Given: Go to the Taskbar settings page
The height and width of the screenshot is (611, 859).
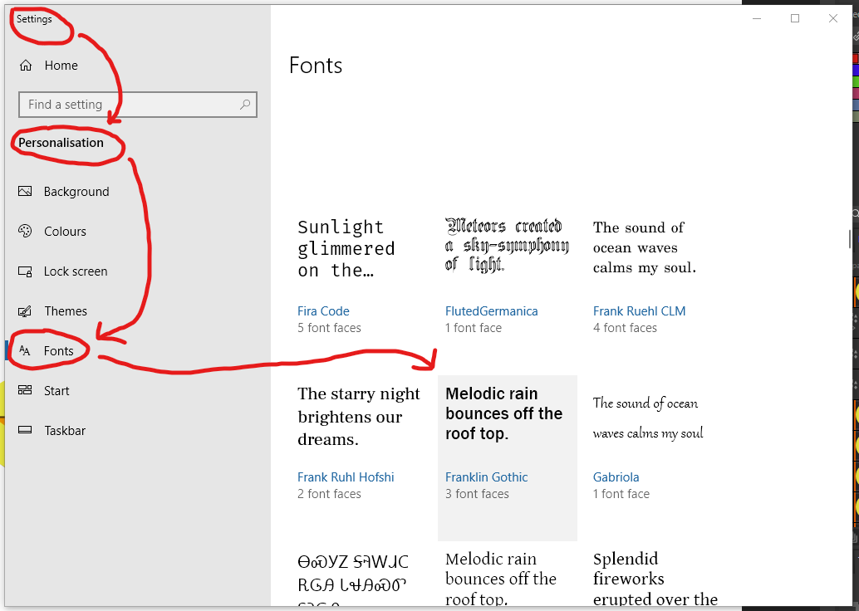Looking at the screenshot, I should (x=65, y=431).
